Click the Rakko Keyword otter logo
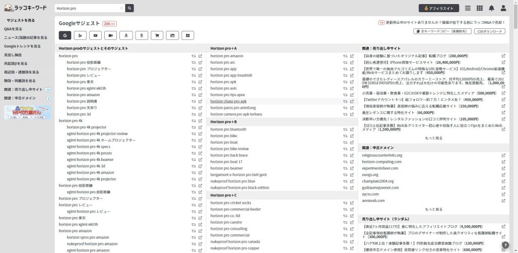 pos(25,8)
